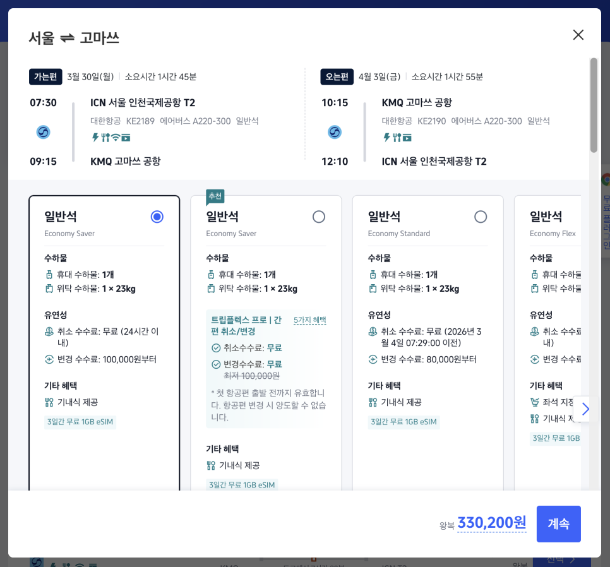Click the dialog's vertical scrollbar
This screenshot has height=567, width=610.
pyautogui.click(x=594, y=105)
